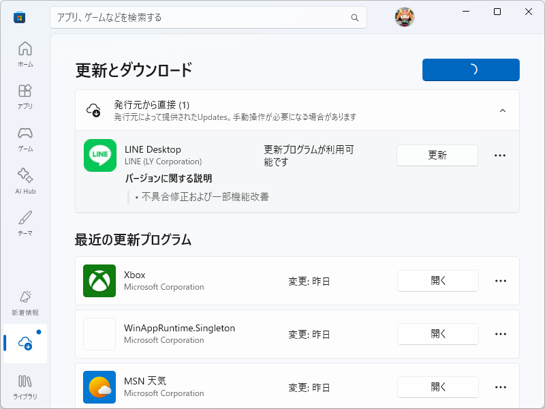Click 更新 to update LINE Desktop
This screenshot has width=545, height=409.
point(437,155)
